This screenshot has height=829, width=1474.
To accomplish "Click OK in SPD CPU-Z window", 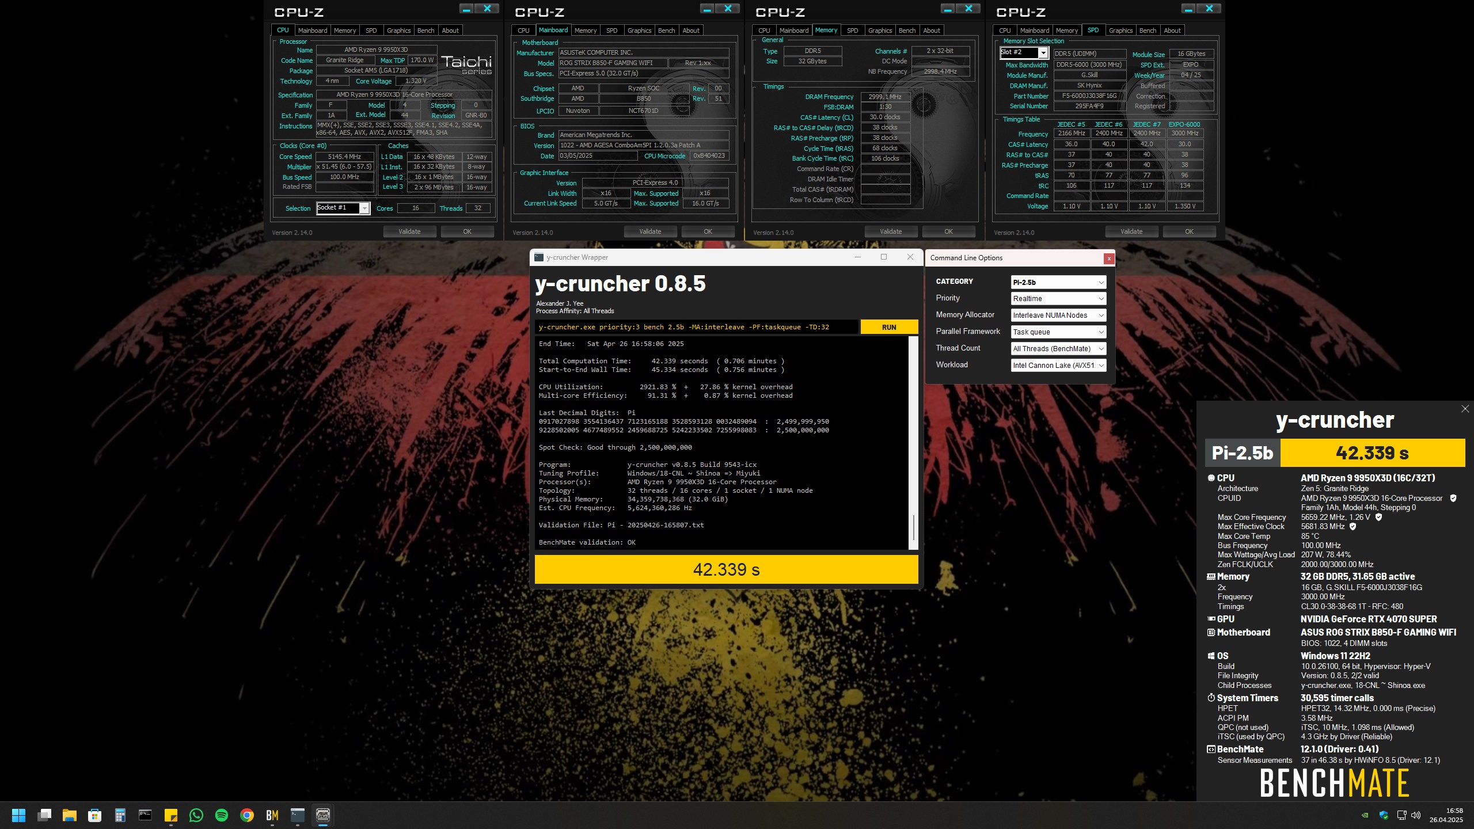I will click(1189, 231).
